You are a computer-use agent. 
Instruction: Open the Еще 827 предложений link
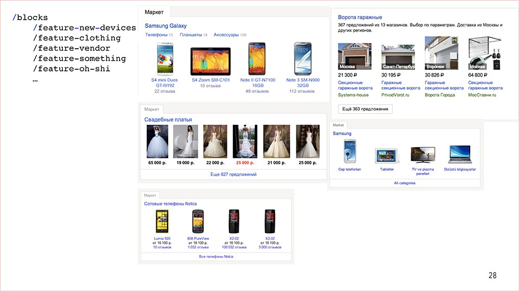234,174
